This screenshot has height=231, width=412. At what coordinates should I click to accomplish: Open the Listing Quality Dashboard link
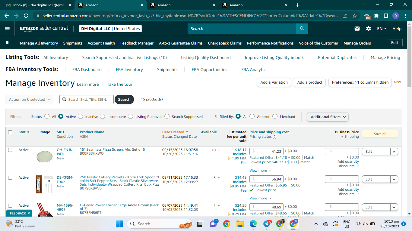(206, 57)
